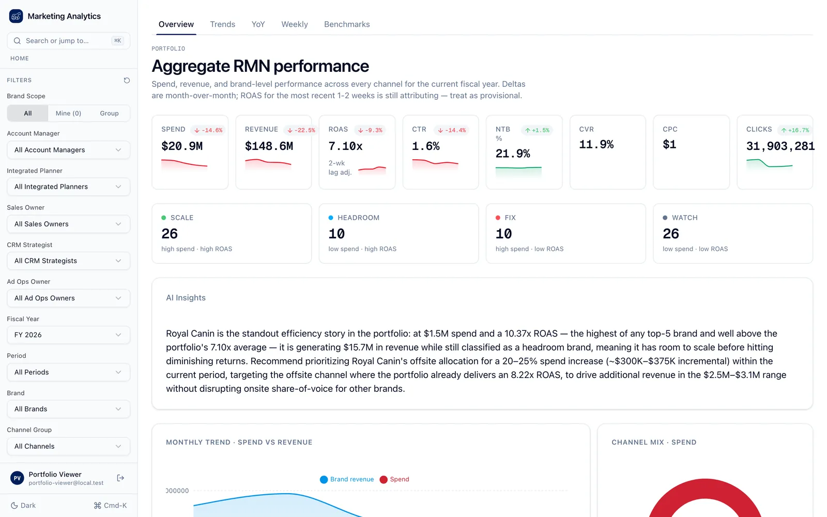Click the red channel mix donut segment
The image size is (827, 517).
(705, 489)
